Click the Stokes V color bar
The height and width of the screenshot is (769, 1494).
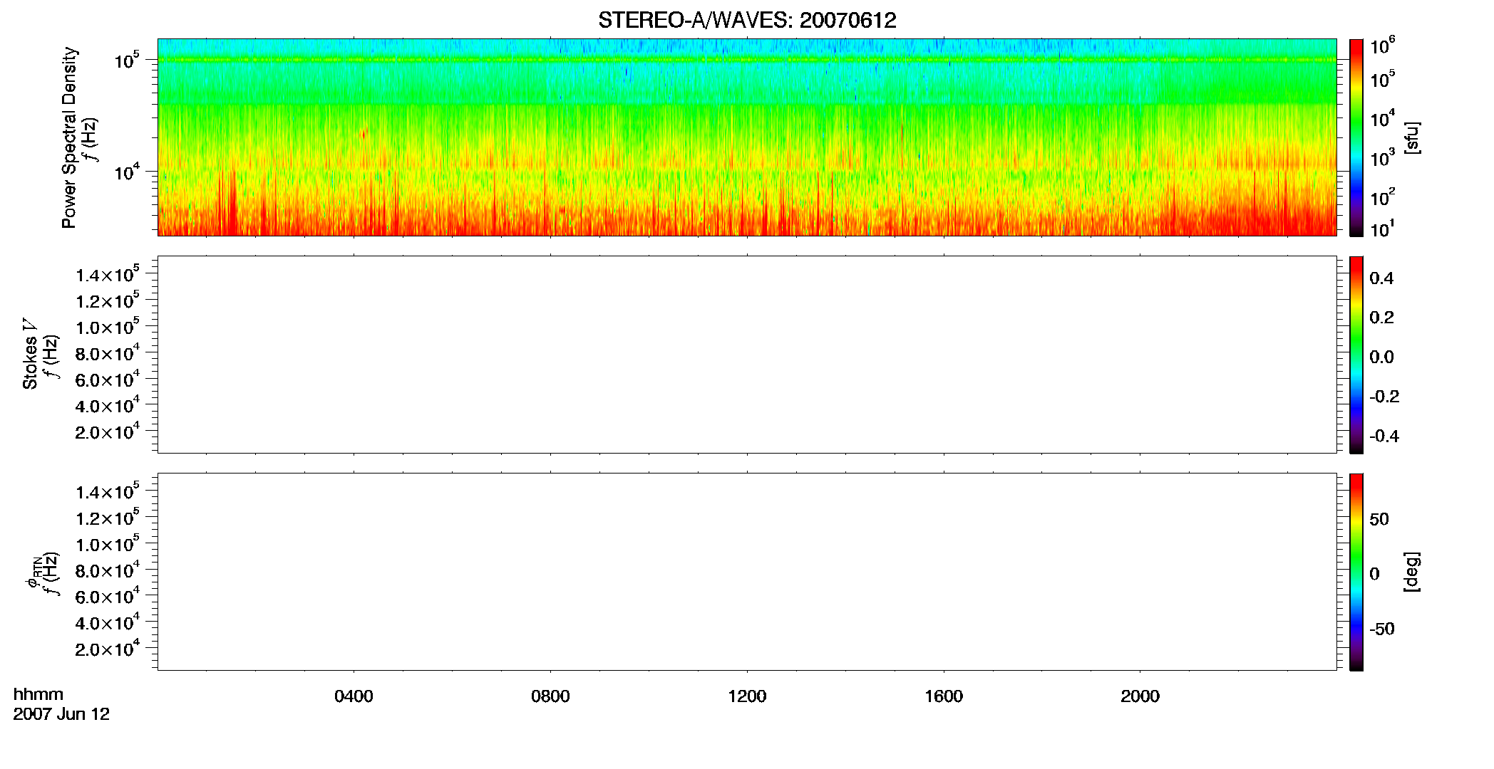(1356, 355)
